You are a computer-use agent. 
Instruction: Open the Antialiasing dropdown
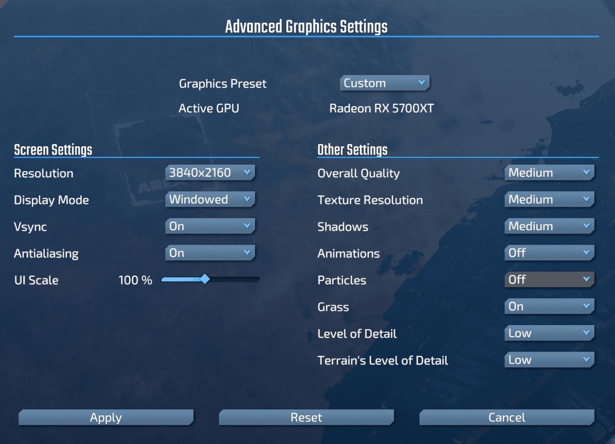(x=210, y=253)
